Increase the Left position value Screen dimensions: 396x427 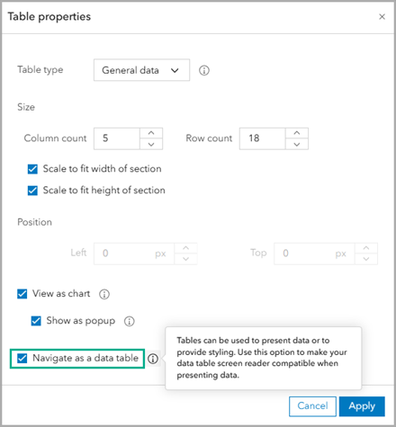tap(185, 248)
